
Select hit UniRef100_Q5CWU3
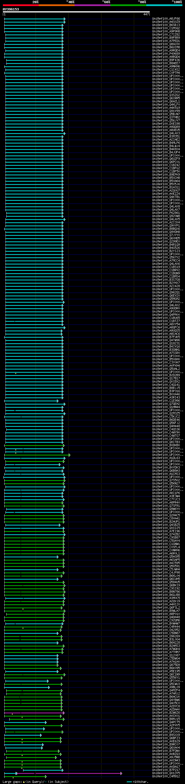[166, 684]
